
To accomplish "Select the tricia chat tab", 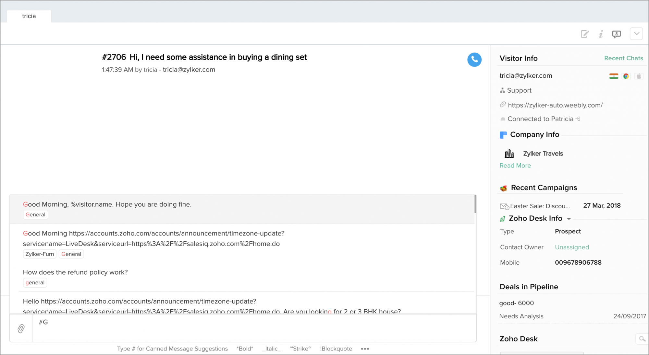I will click(x=29, y=16).
